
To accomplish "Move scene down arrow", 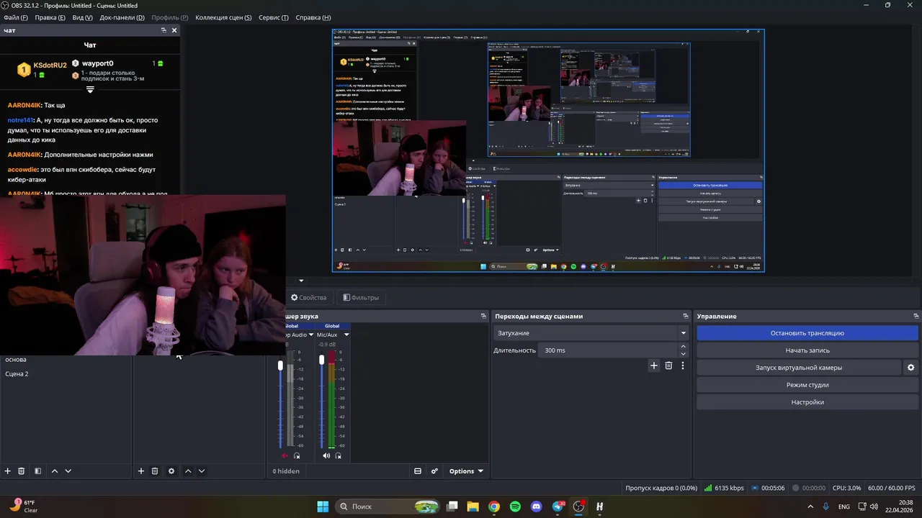I will click(x=68, y=471).
